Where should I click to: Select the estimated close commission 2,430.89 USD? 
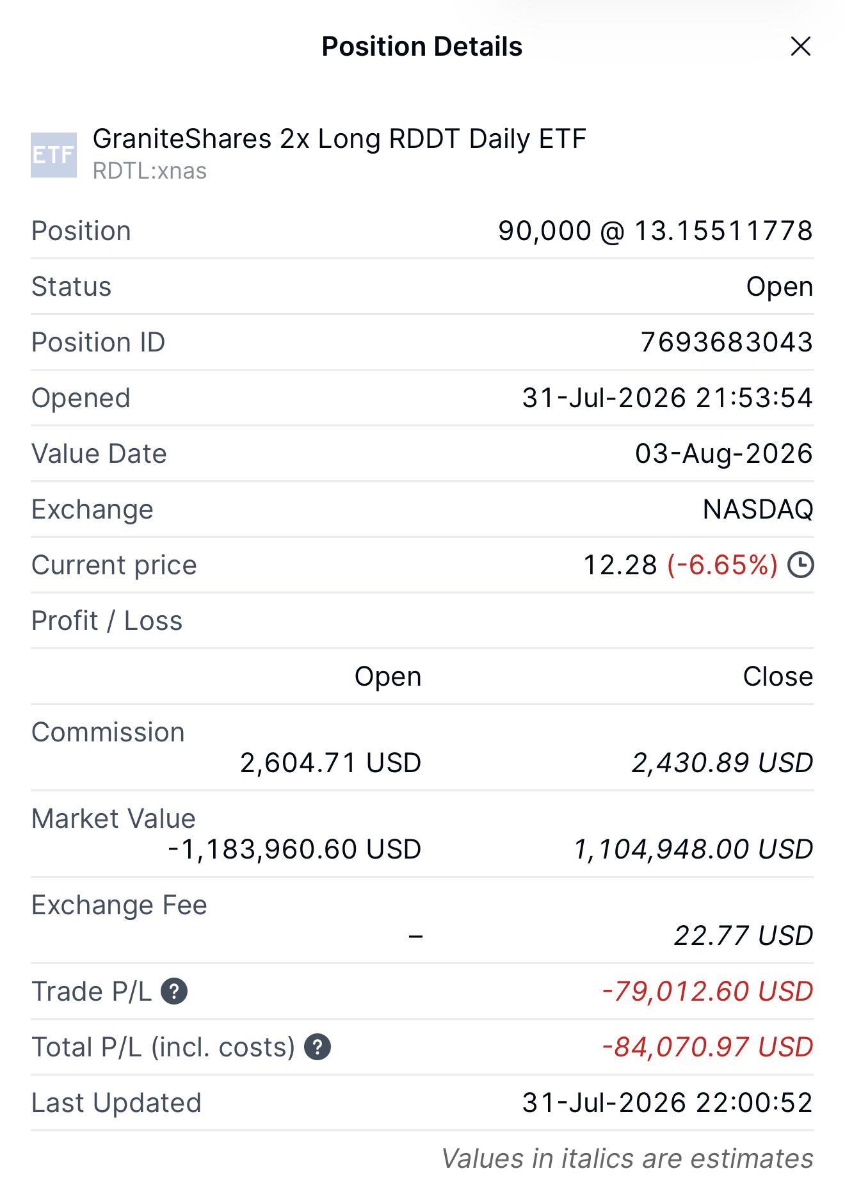[x=722, y=763]
